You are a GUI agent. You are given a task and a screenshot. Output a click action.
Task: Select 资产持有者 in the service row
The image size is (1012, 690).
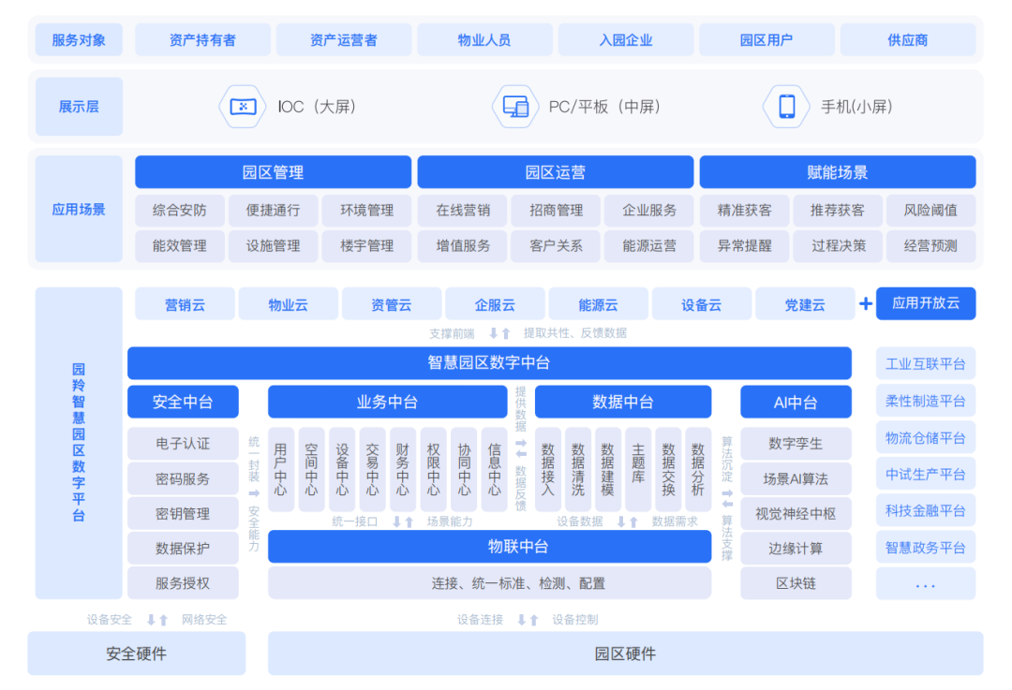pos(202,39)
